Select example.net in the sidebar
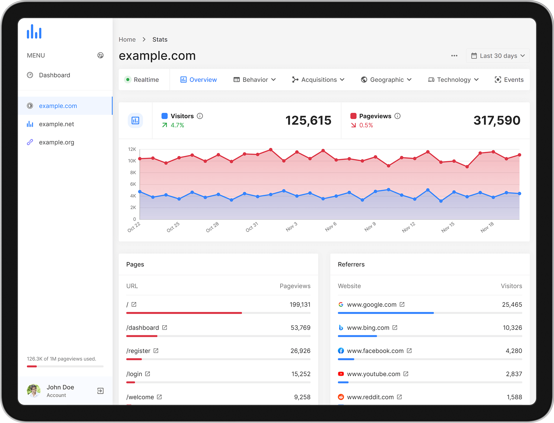Viewport: 554px width, 423px height. (x=56, y=124)
